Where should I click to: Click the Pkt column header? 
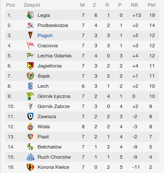tap(151, 5)
